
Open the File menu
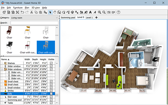tap(3, 8)
